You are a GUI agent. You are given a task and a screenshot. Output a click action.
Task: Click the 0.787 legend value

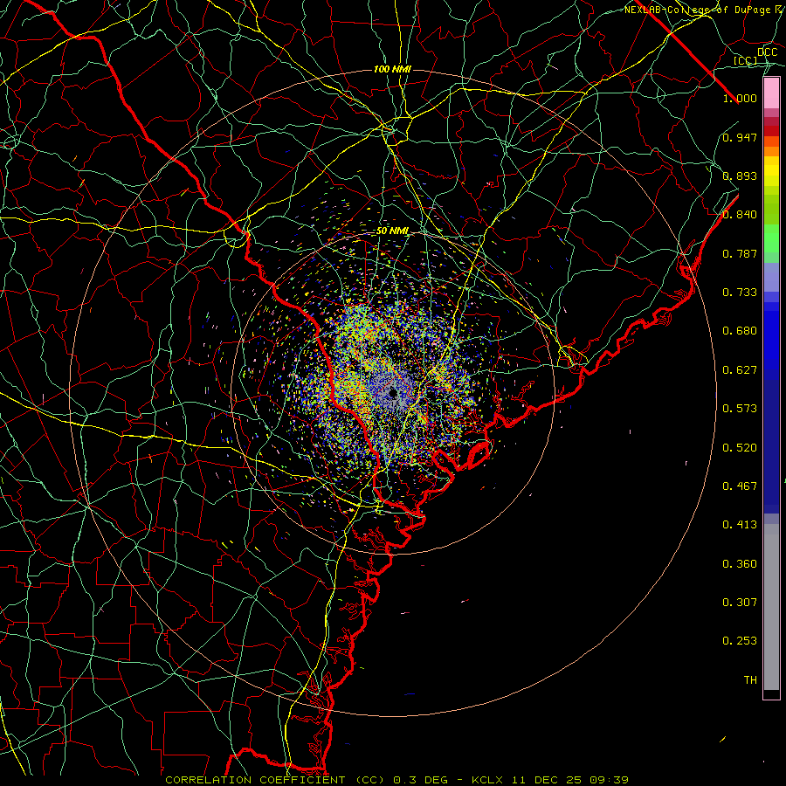[x=740, y=253]
